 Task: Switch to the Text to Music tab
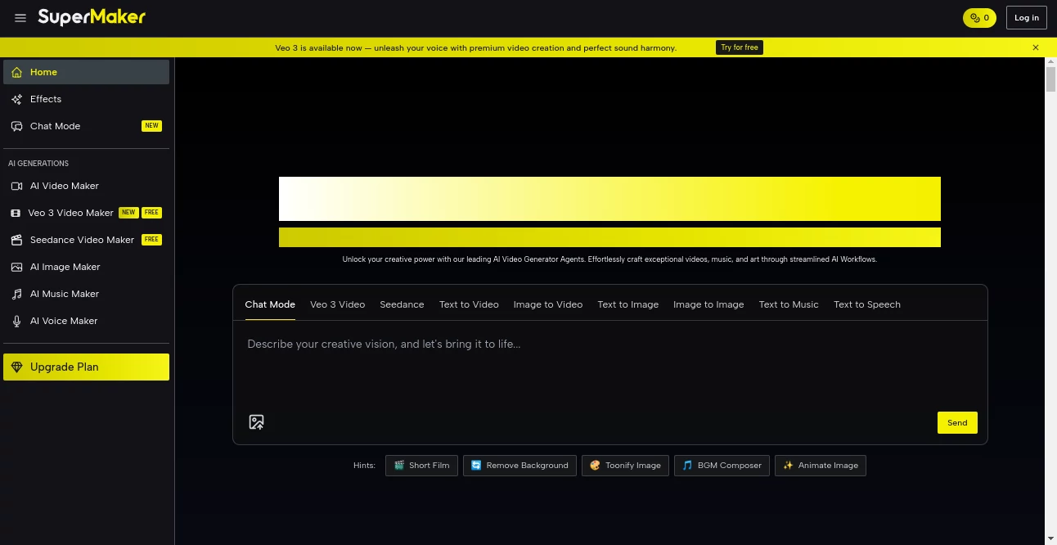click(788, 304)
